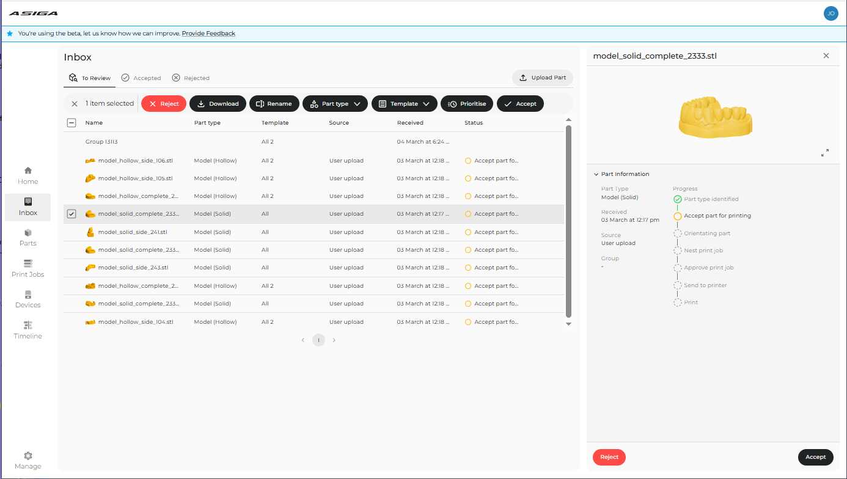
Task: Switch to the Accepted tab
Action: [141, 78]
